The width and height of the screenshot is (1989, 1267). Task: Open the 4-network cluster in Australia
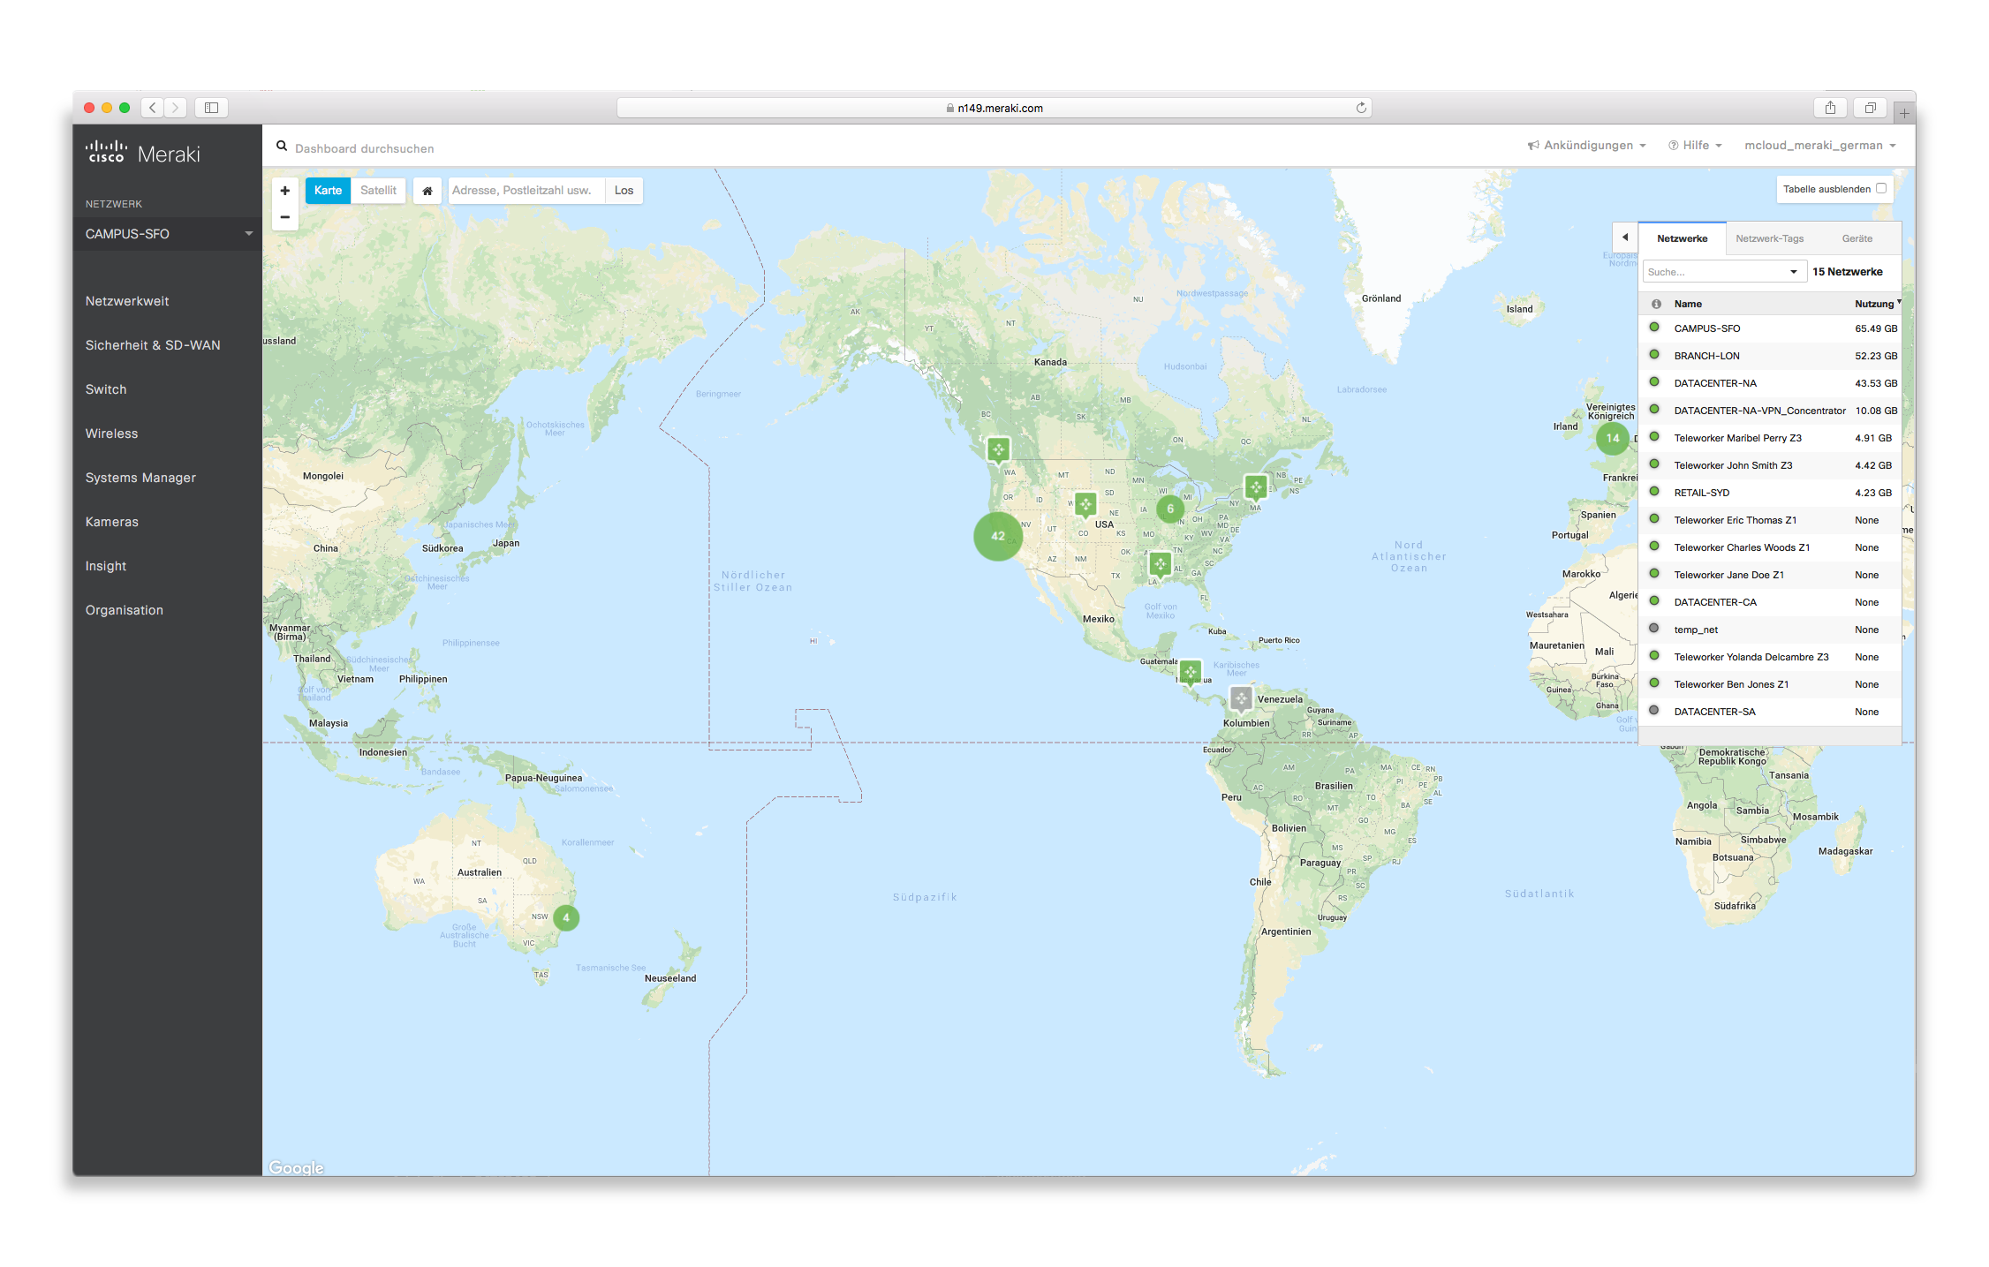pyautogui.click(x=566, y=917)
